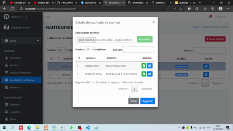Click green Actualizar button
Viewport: 233px width, 131px height.
[x=145, y=39]
